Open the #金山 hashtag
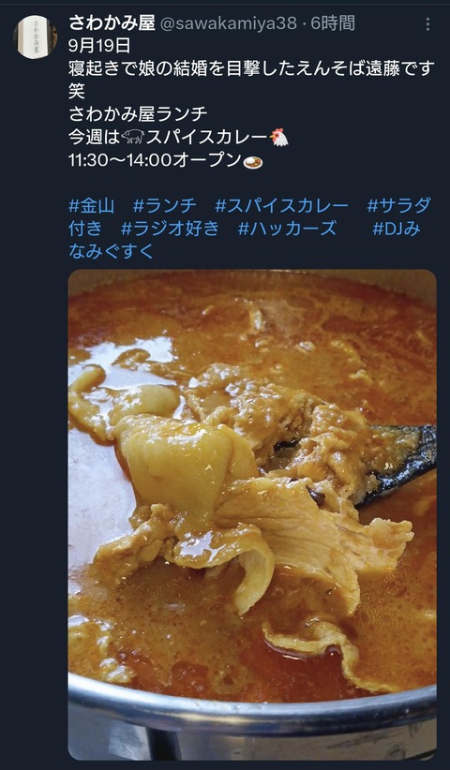The image size is (450, 770). (92, 205)
